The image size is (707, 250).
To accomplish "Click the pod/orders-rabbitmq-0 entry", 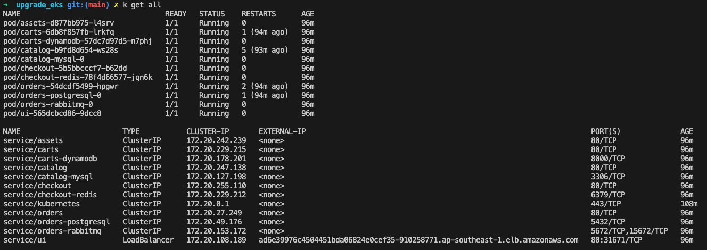I will (x=48, y=104).
